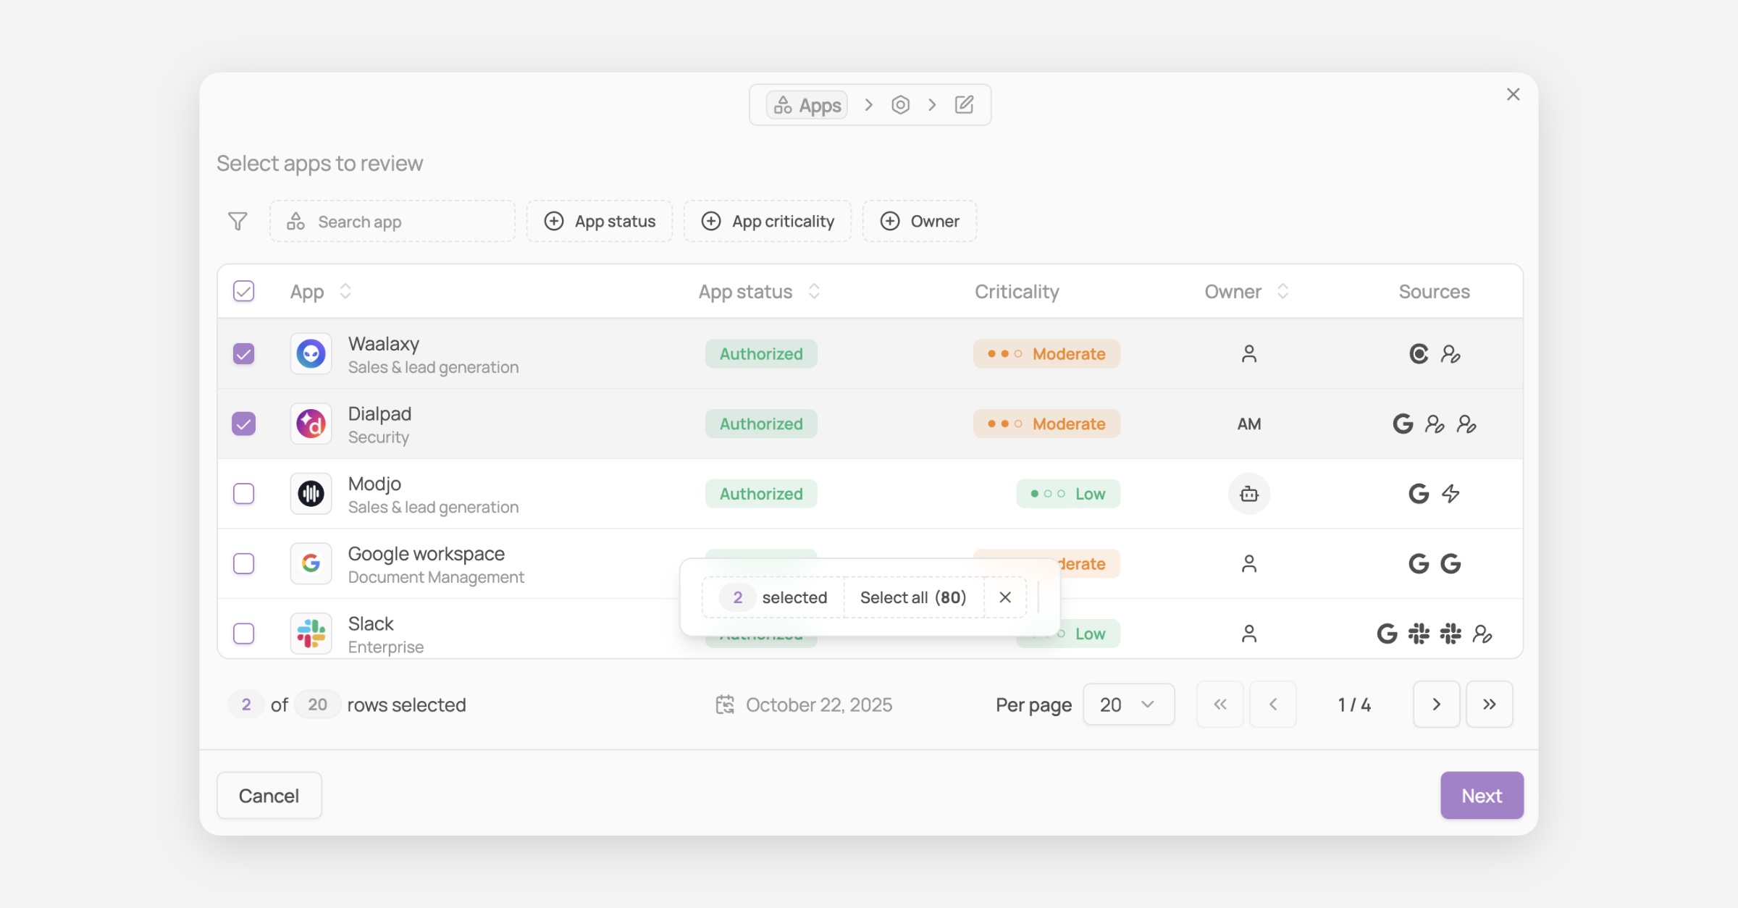Click the Slack app logo
This screenshot has width=1738, height=908.
(311, 634)
